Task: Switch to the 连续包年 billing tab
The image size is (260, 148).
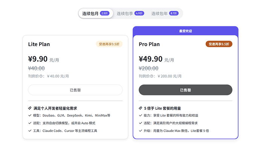Action: click(165, 14)
